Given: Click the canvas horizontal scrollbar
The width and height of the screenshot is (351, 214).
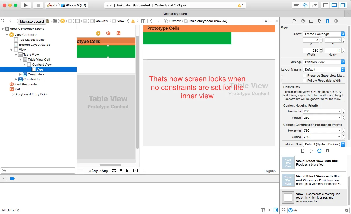Looking at the screenshot, I should [110, 165].
